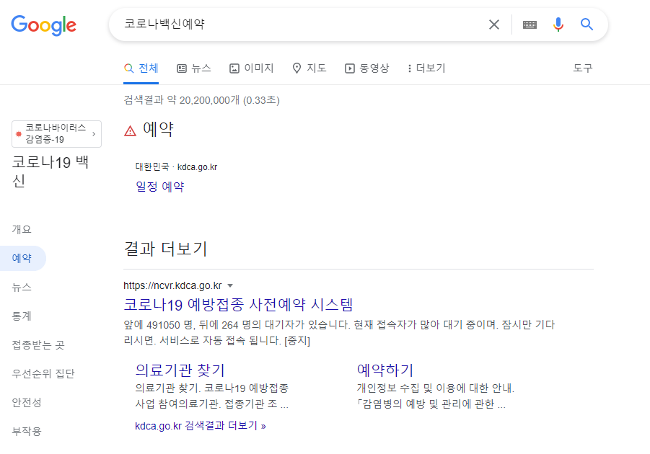The image size is (650, 454).
Task: Open the on-screen keyboard icon
Action: click(530, 25)
